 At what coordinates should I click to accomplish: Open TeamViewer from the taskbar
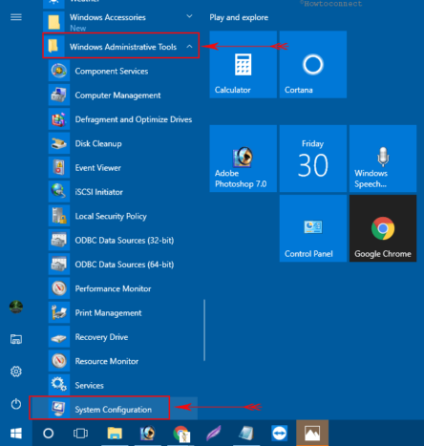point(280,434)
